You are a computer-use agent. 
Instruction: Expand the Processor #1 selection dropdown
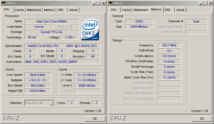(x=52, y=103)
